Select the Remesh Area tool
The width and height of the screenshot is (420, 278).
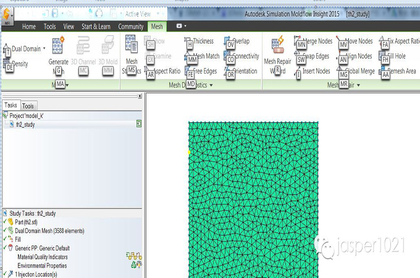click(x=397, y=71)
